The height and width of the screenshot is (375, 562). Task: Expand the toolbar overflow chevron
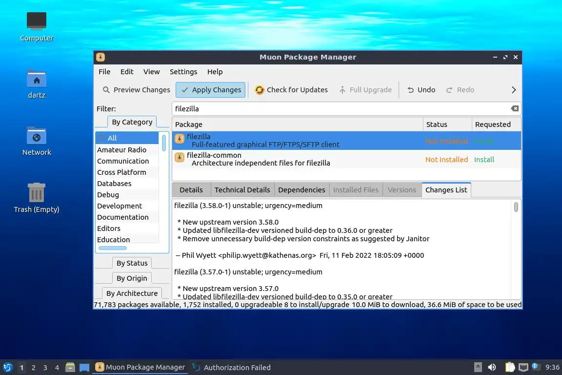(514, 90)
